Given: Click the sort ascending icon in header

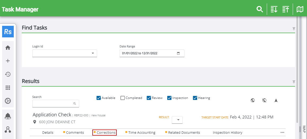Looking at the screenshot, I should point(286,9).
